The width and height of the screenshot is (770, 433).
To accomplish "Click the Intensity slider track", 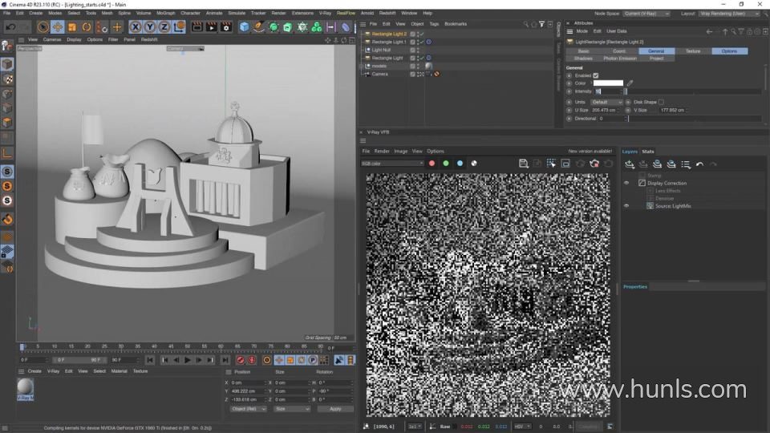I will (x=692, y=91).
